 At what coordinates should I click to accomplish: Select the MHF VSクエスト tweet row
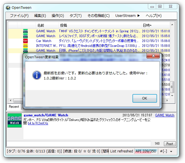(89, 31)
